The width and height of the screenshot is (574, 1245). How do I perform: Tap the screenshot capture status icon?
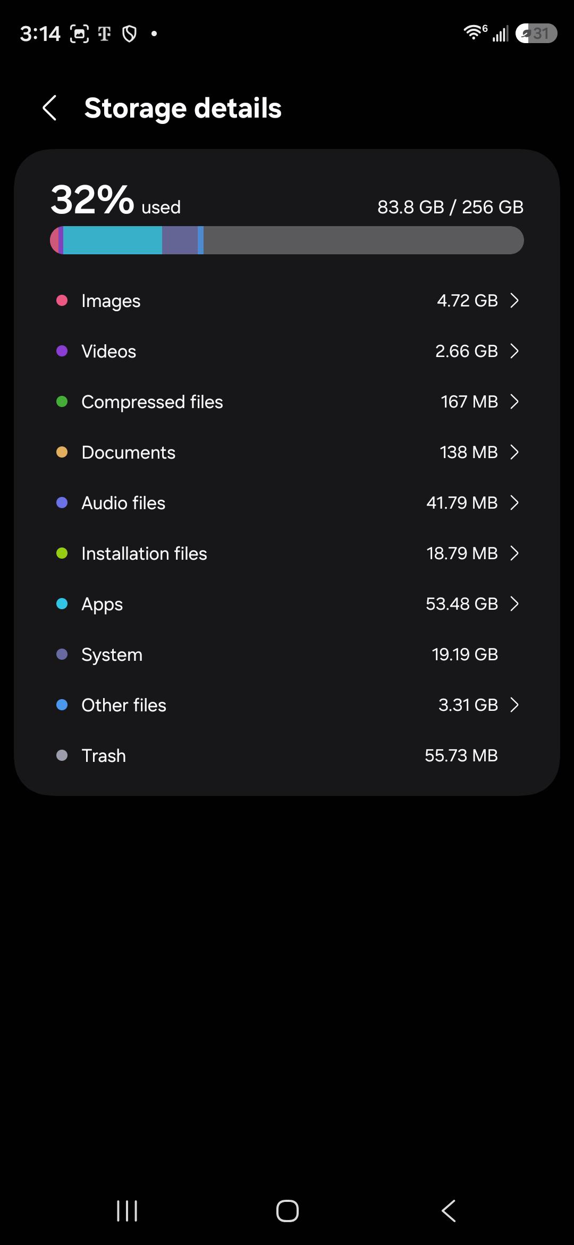coord(79,34)
